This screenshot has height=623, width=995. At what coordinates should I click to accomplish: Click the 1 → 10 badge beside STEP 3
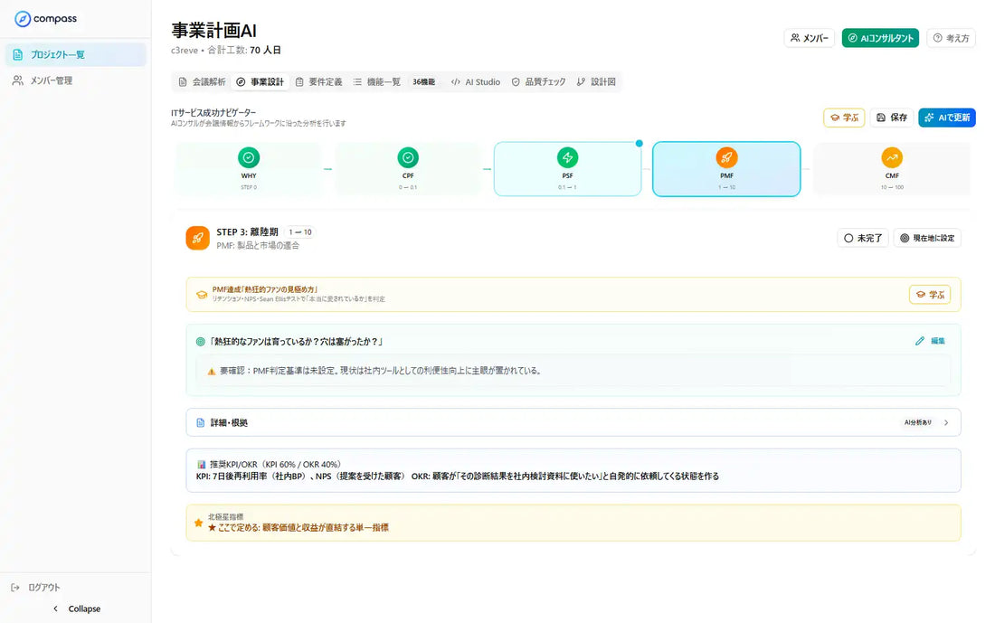click(300, 232)
